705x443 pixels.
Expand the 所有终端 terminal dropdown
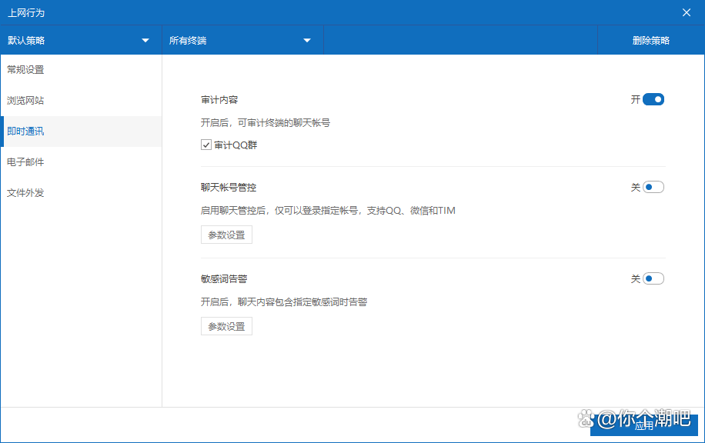pos(239,41)
